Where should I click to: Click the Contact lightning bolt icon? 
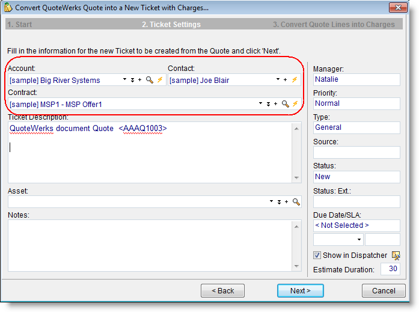point(295,80)
